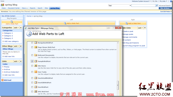This screenshot has height=97, width=173.
Task: Check the XML Web Part checkbox
Action: pyautogui.click(x=32, y=91)
